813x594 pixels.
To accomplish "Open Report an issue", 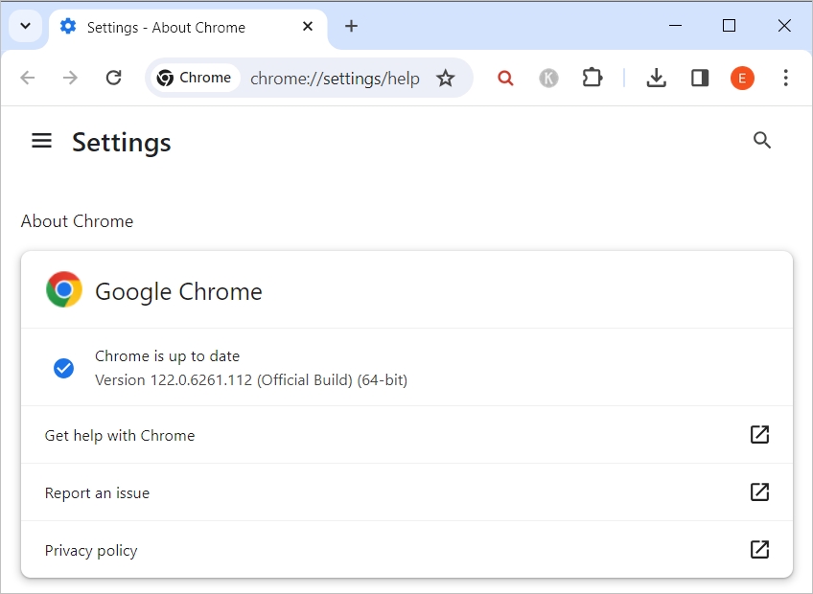I will [x=407, y=492].
